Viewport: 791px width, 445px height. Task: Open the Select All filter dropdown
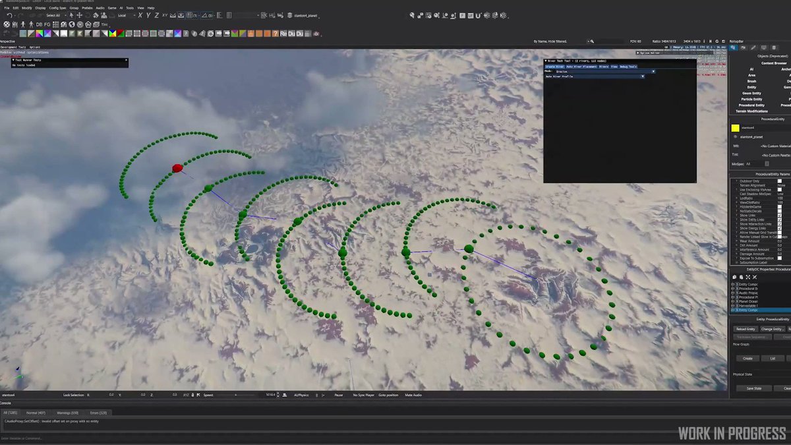click(56, 15)
